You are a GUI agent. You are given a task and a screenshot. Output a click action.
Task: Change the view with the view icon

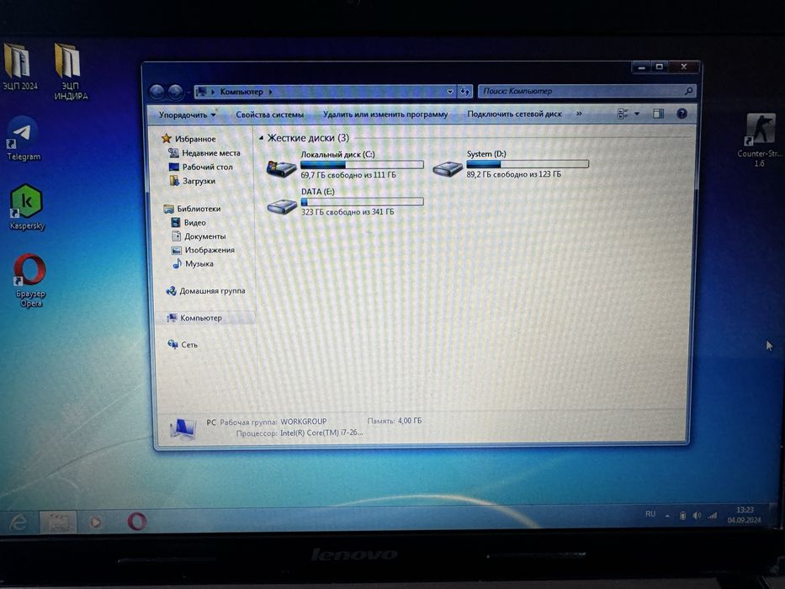623,114
